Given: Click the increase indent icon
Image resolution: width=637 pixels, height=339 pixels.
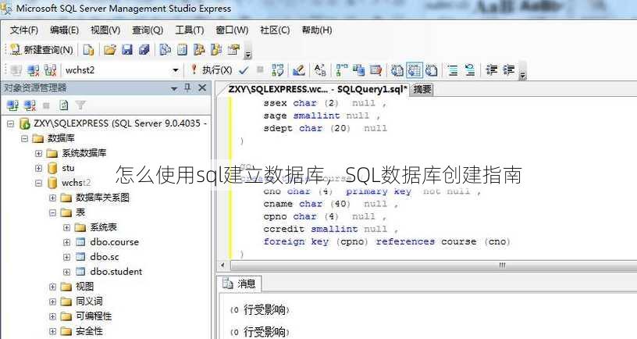Looking at the screenshot, I should click(x=509, y=70).
